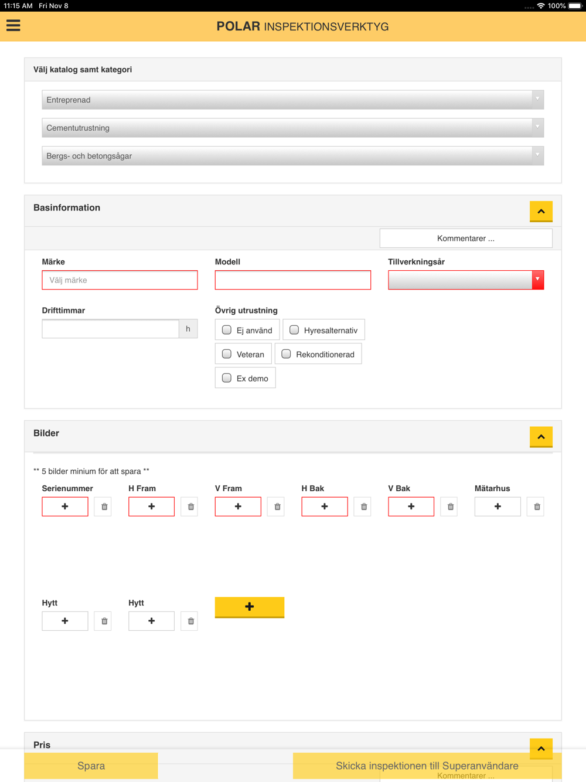Add V Fram photo
Screen dimensions: 586x782
tap(238, 506)
